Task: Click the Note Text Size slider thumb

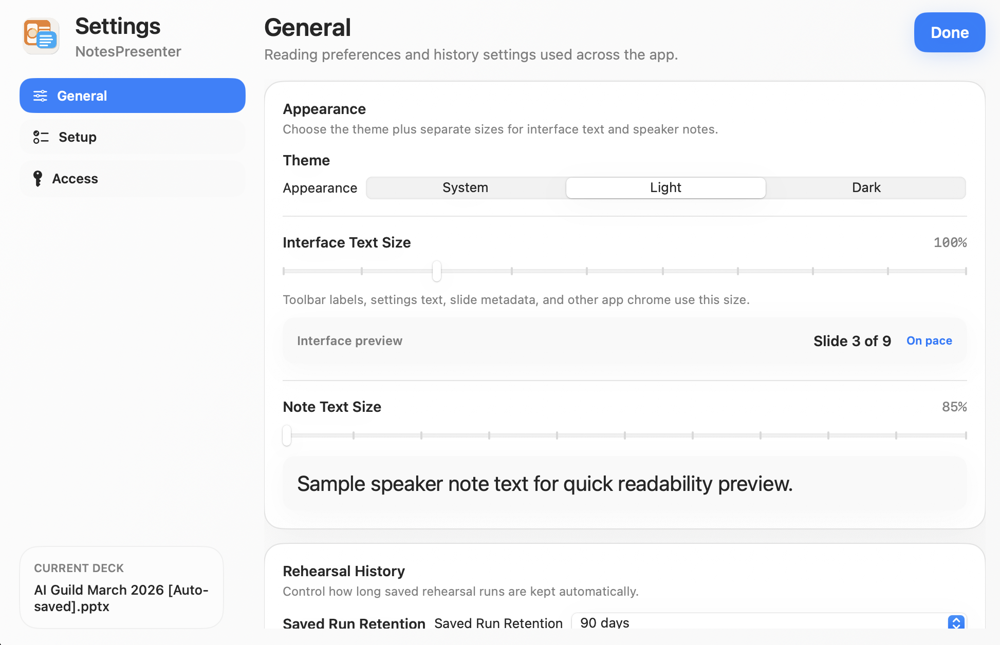Action: tap(287, 435)
